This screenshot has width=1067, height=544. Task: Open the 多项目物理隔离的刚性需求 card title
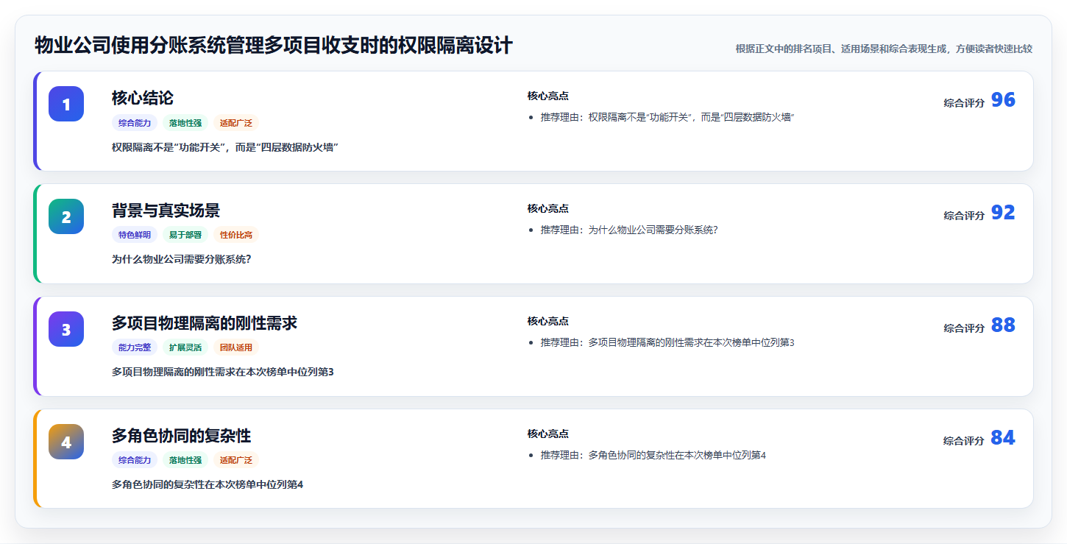(205, 323)
